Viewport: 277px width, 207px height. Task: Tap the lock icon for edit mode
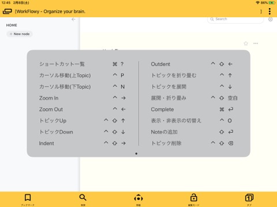tap(194, 197)
